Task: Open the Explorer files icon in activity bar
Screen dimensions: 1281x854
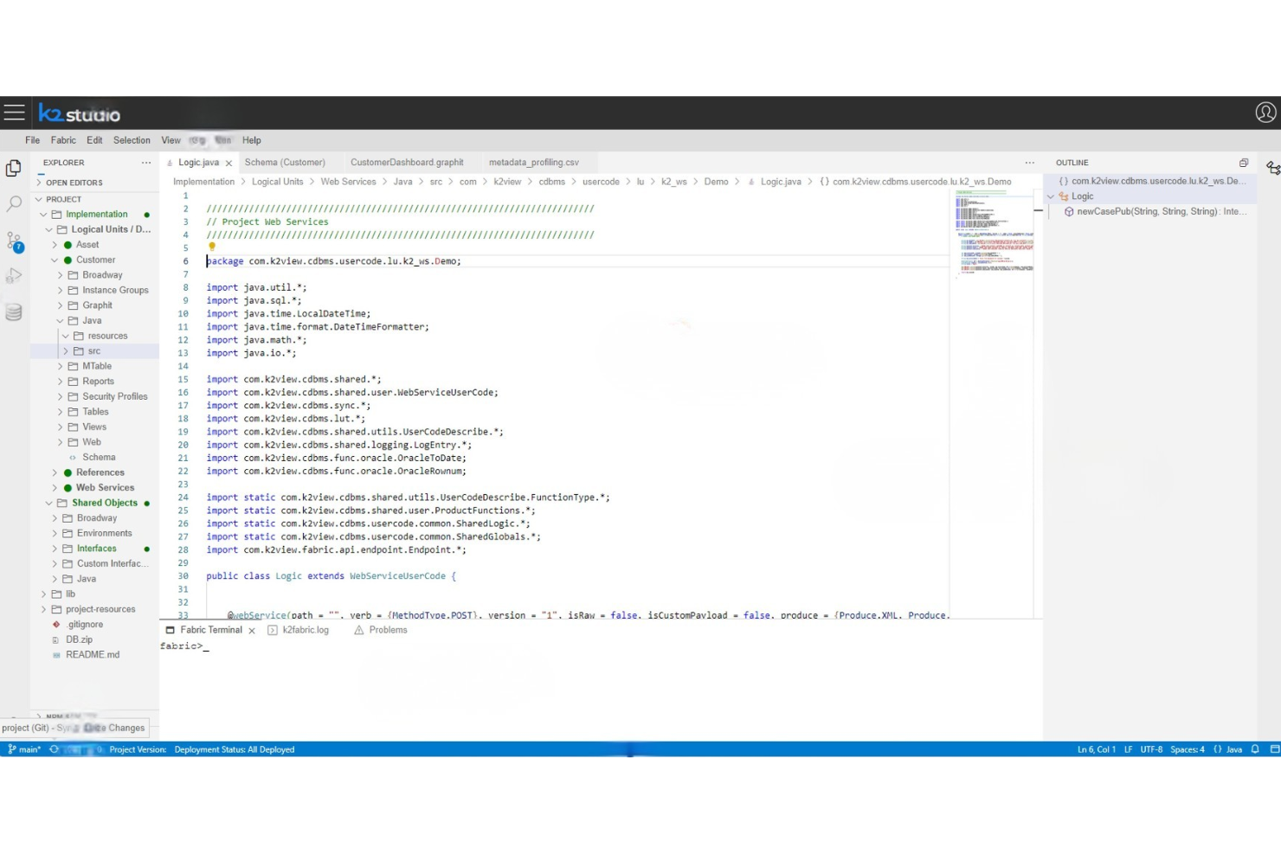Action: (x=14, y=168)
